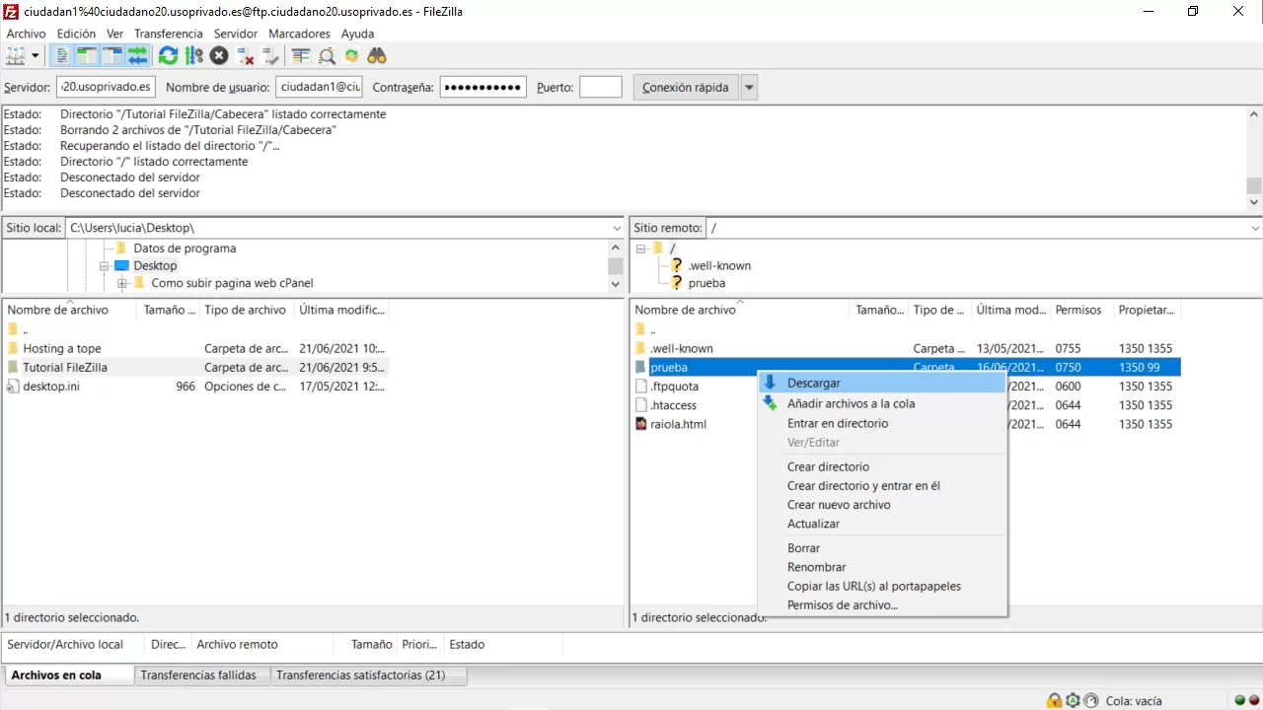The image size is (1263, 710).
Task: Open the Site Manager dropdown arrow
Action: click(36, 56)
